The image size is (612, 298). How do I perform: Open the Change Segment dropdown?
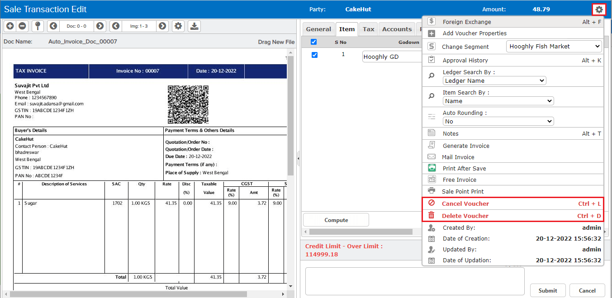tap(554, 46)
